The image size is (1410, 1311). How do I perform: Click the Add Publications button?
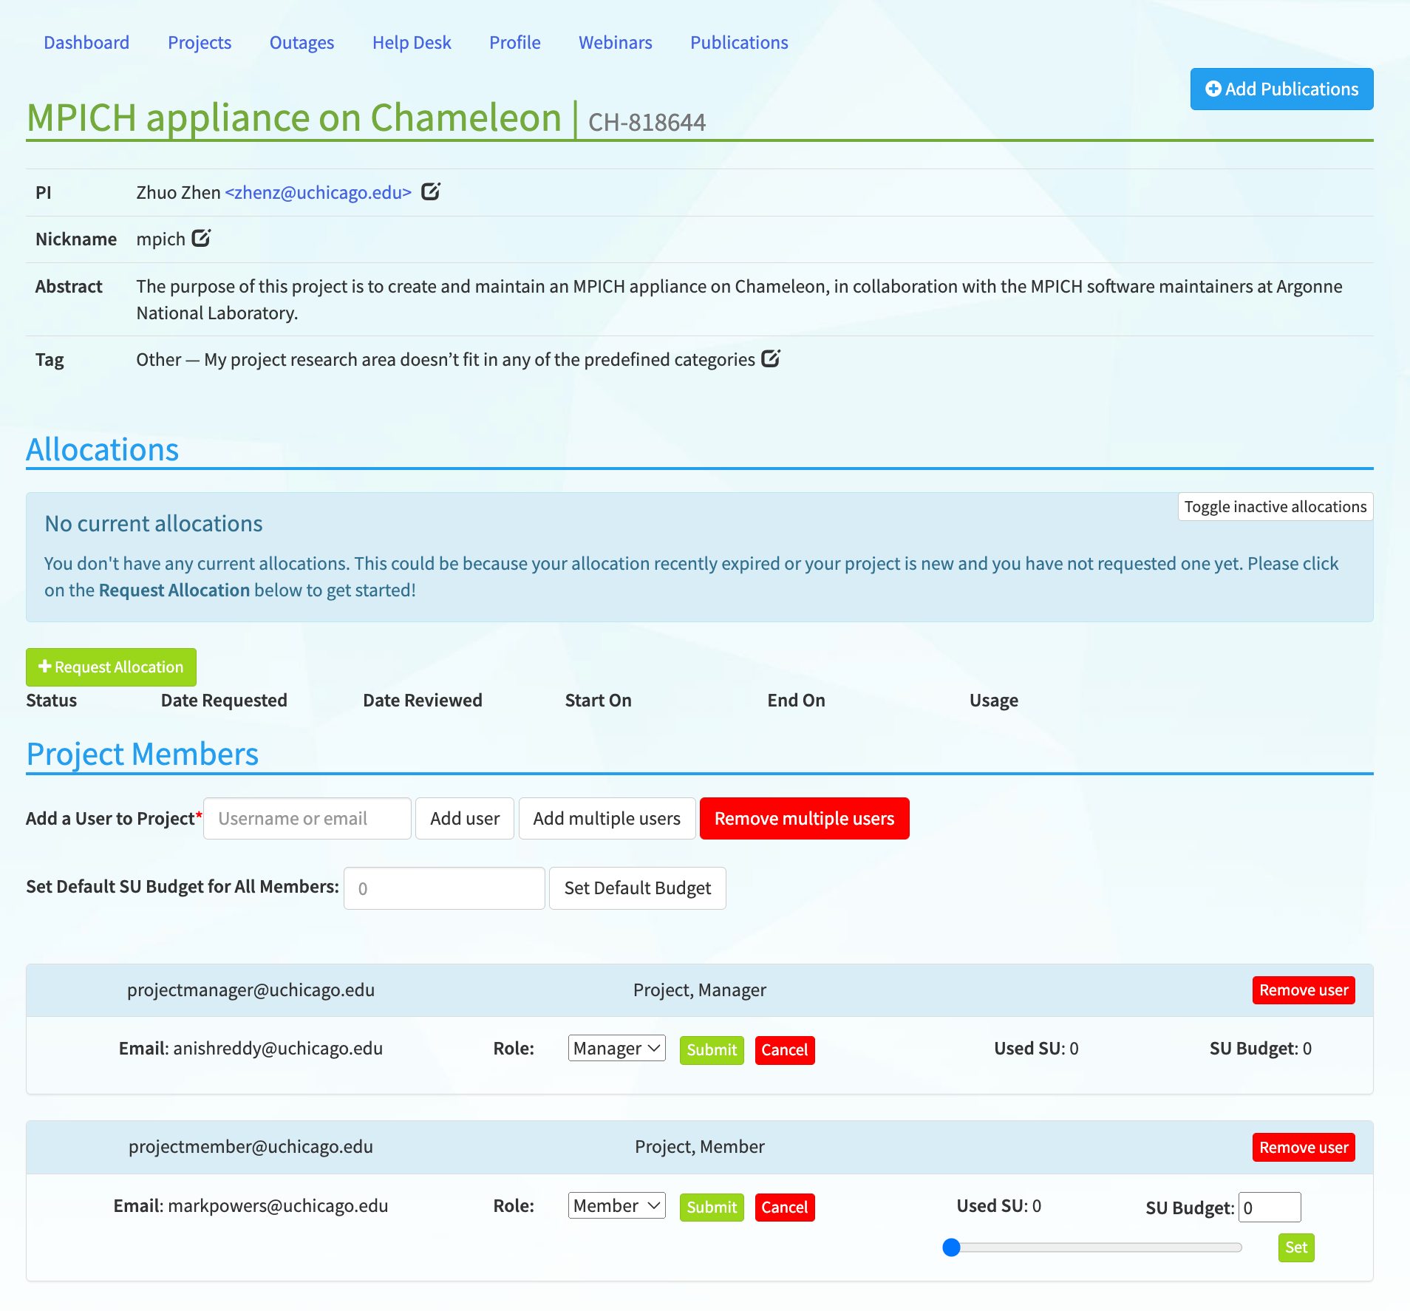click(x=1281, y=89)
